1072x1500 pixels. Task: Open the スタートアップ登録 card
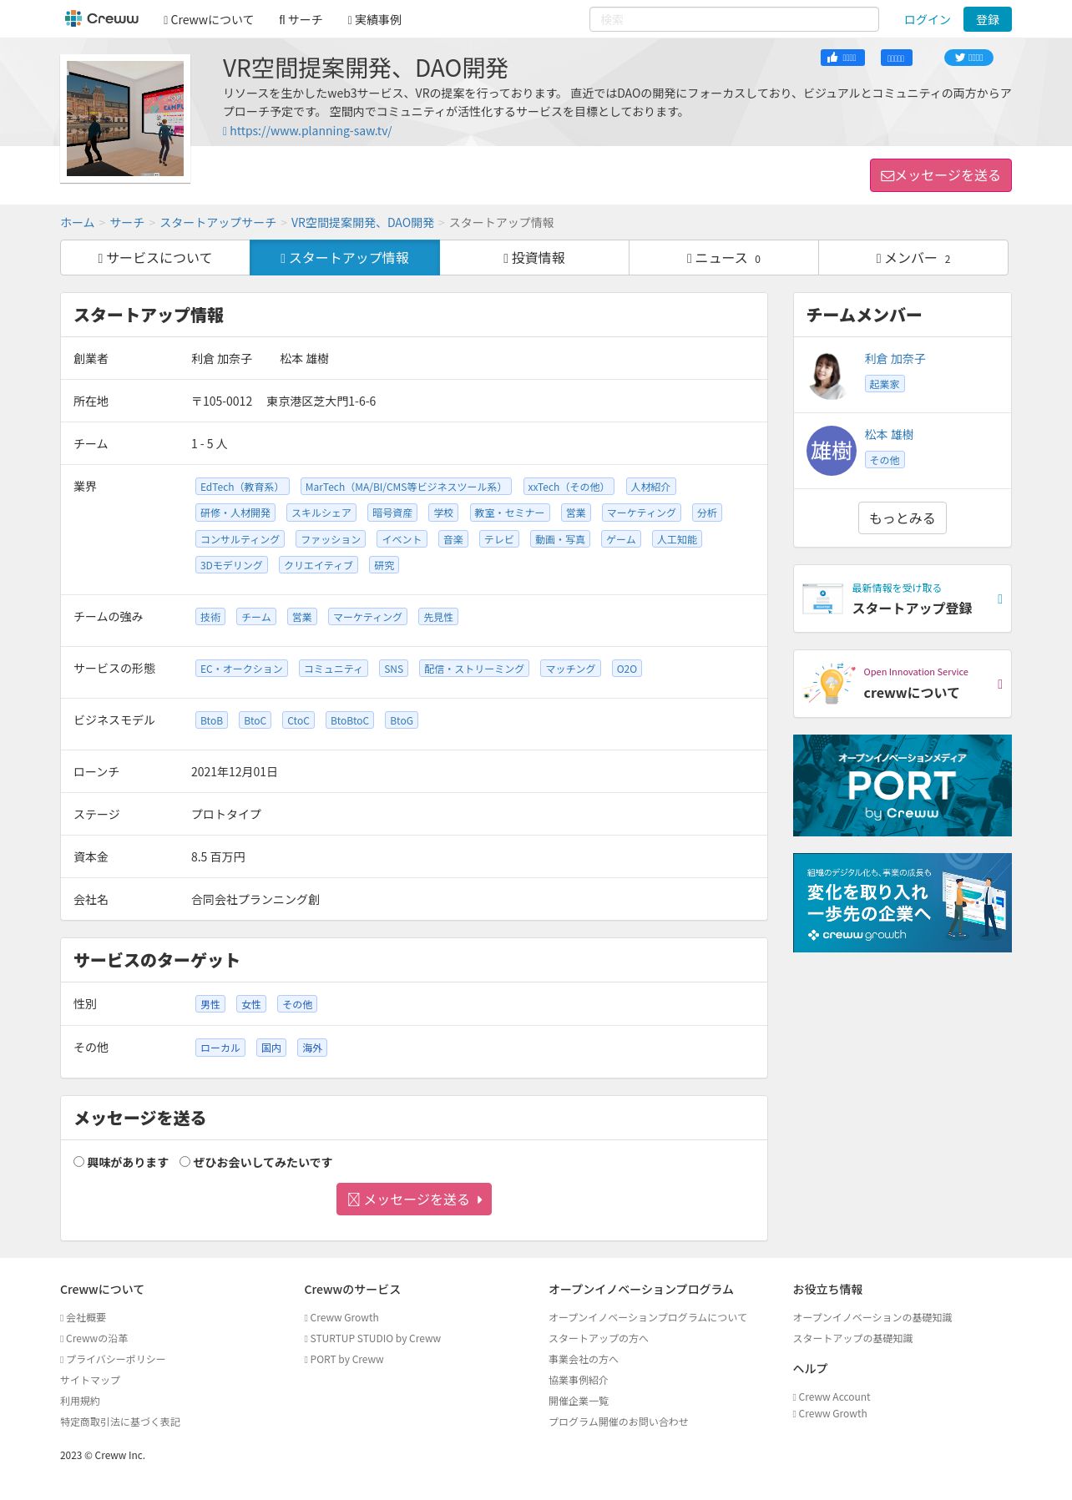coord(903,598)
